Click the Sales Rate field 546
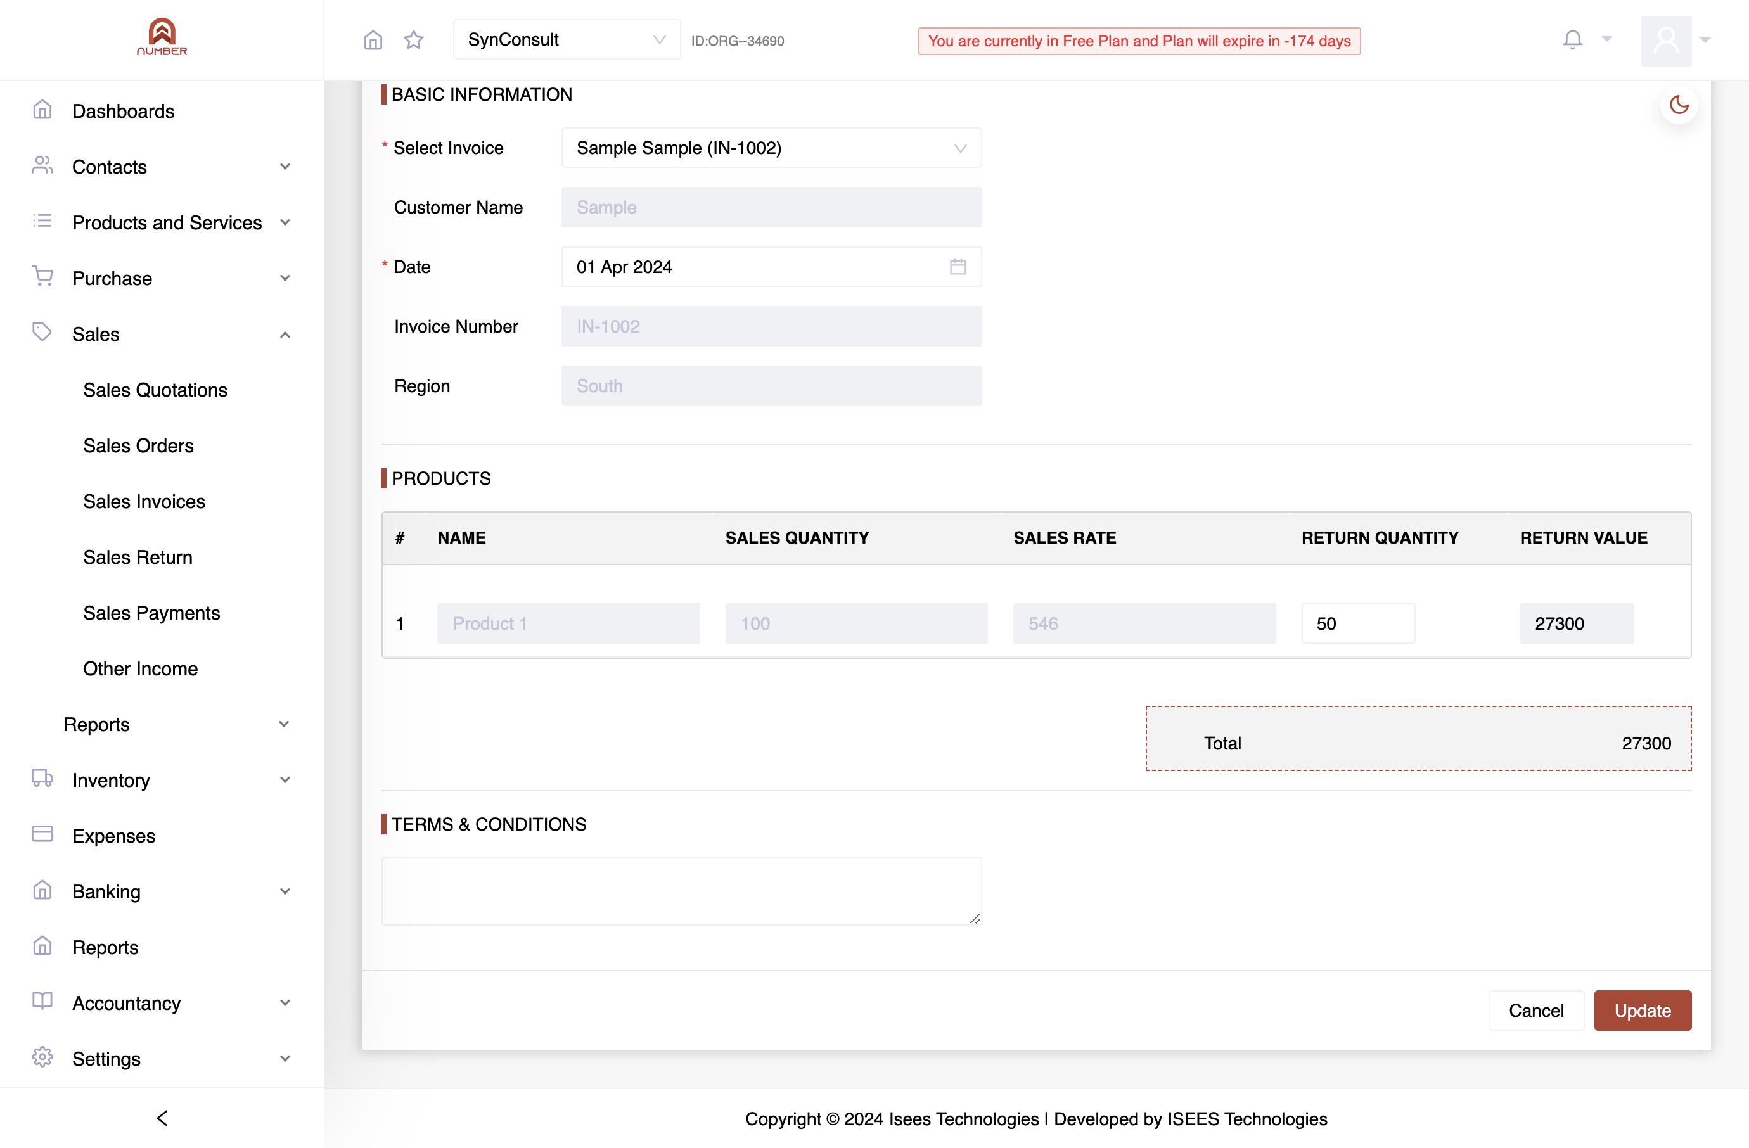The height and width of the screenshot is (1148, 1749). [x=1144, y=623]
